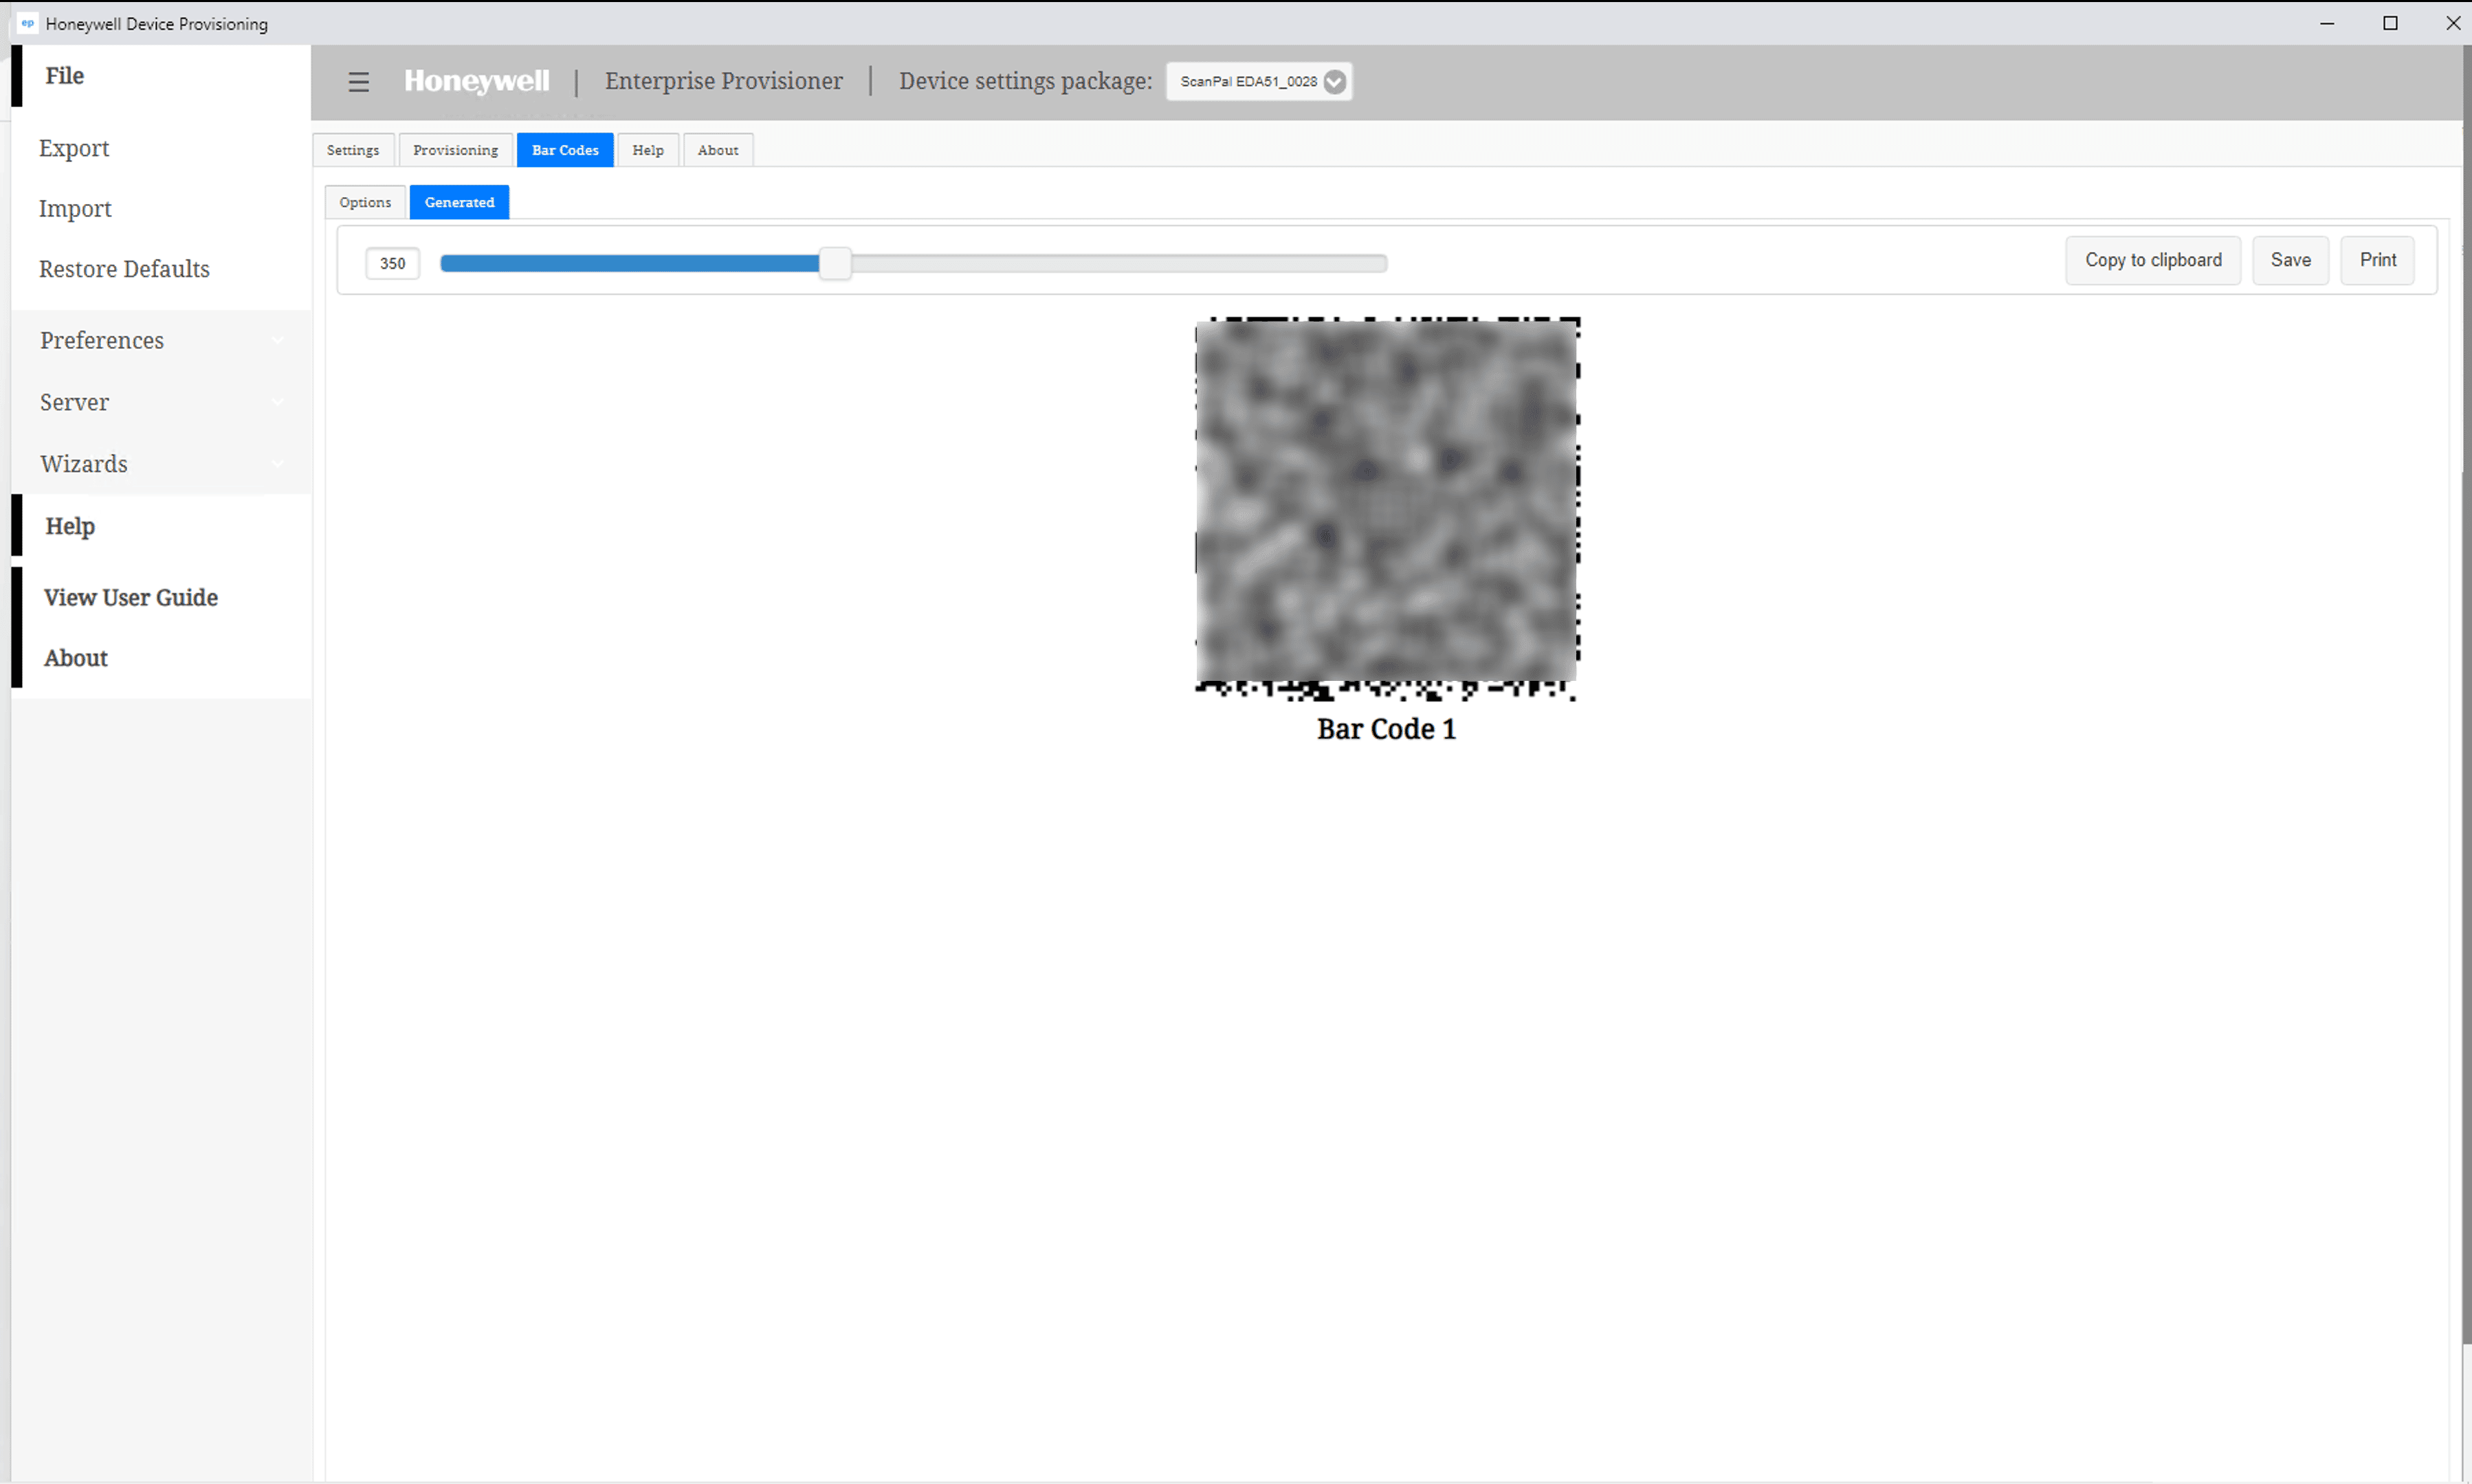The width and height of the screenshot is (2472, 1484).
Task: Click the Bar Code 1 image
Action: point(1387,508)
